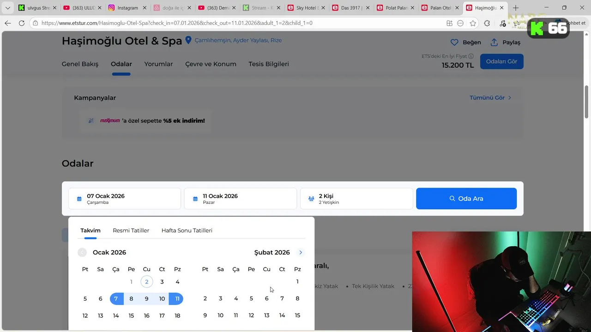
Task: Click the calendar icon in check-in field
Action: click(79, 199)
